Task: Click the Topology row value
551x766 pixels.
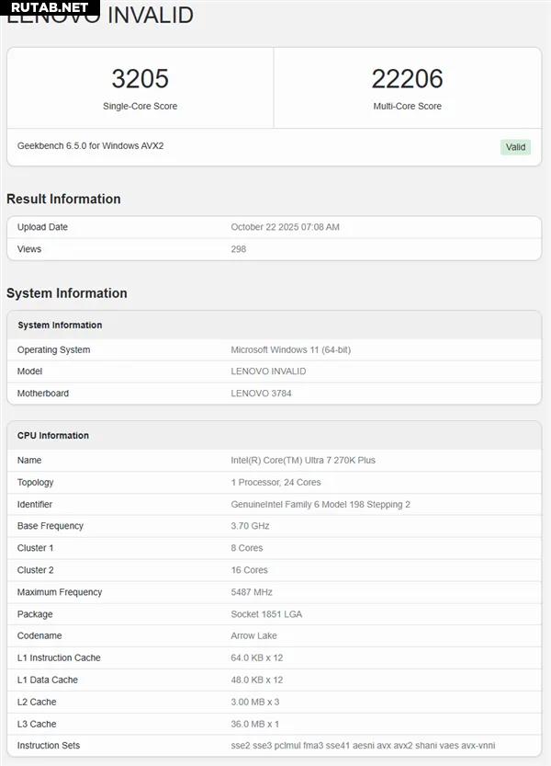Action: tap(275, 482)
